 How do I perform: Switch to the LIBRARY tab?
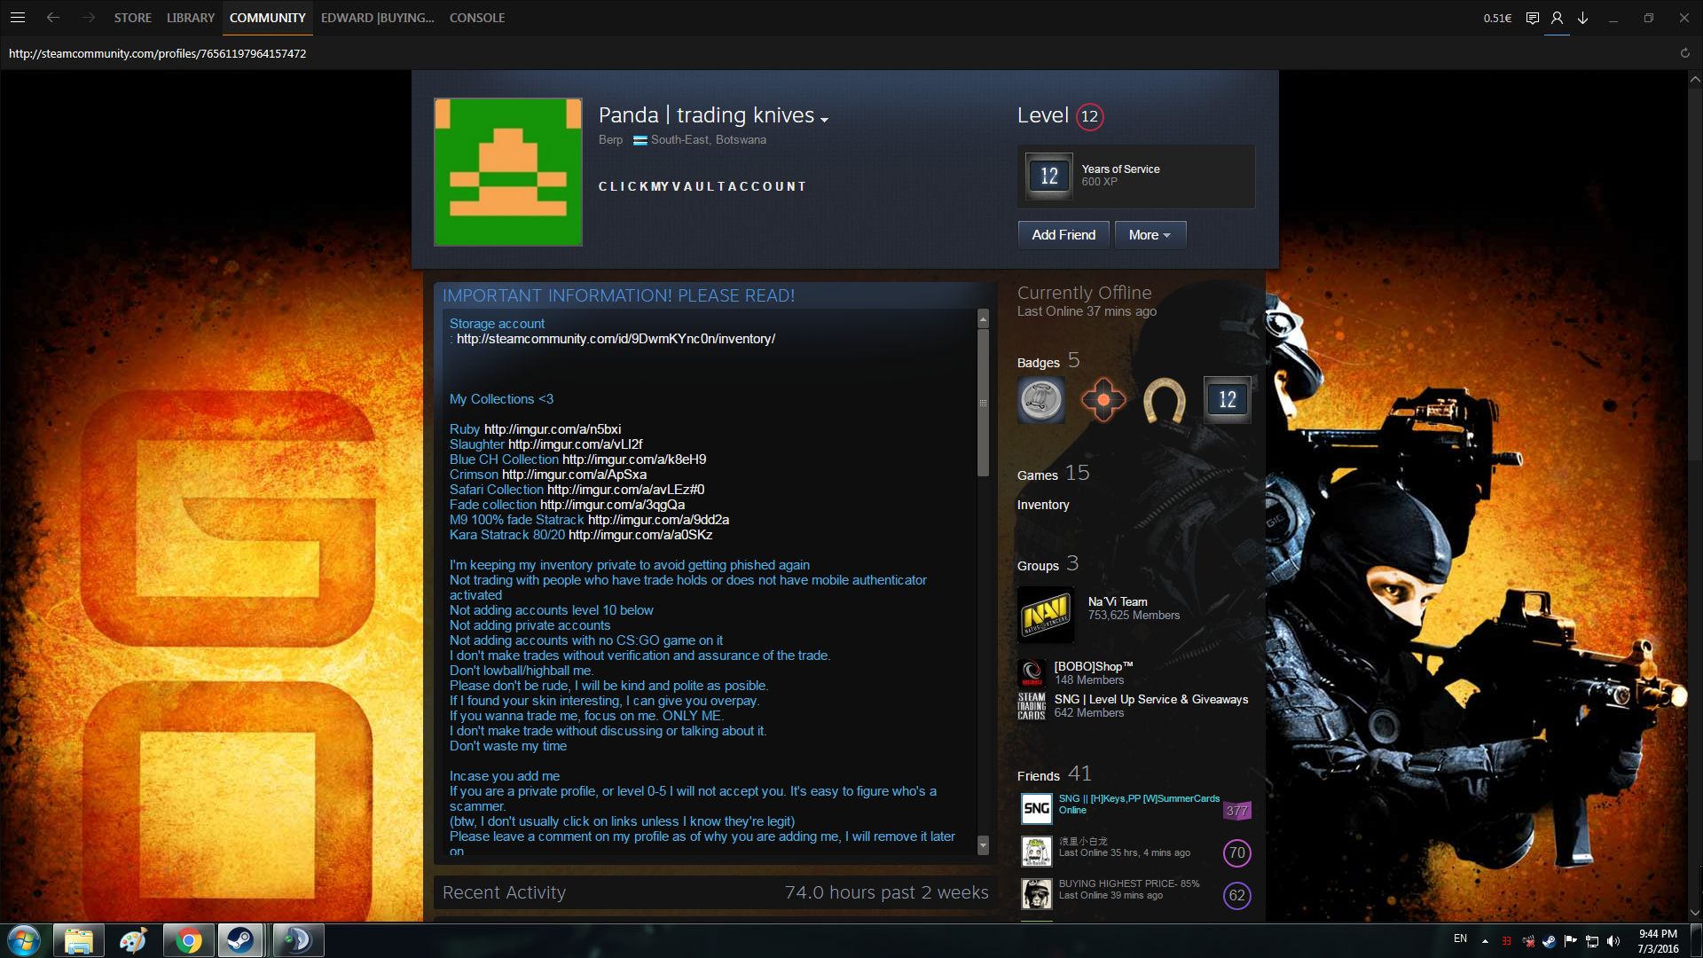[191, 18]
